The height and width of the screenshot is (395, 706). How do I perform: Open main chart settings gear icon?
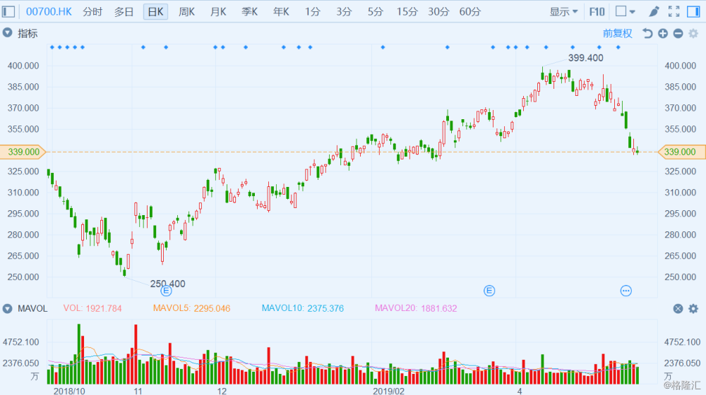coord(693,33)
